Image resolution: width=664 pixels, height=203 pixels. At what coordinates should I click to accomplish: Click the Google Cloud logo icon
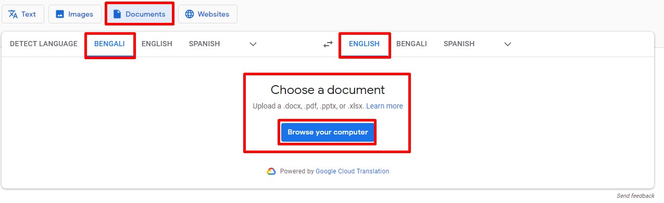271,171
